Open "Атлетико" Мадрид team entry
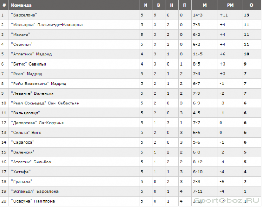The height and width of the screenshot is (207, 262). 31,54
